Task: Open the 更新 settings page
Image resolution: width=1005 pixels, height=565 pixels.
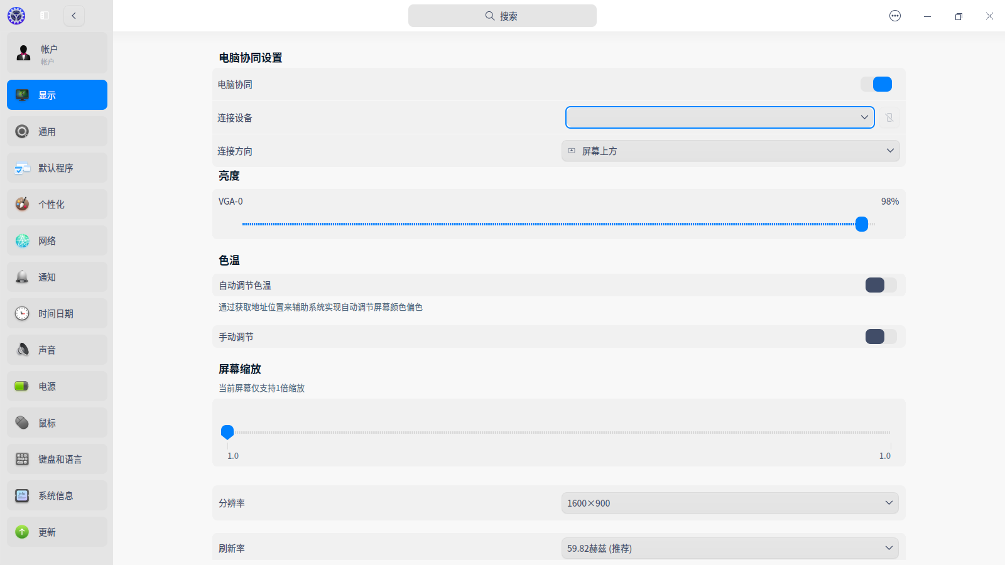Action: tap(57, 532)
